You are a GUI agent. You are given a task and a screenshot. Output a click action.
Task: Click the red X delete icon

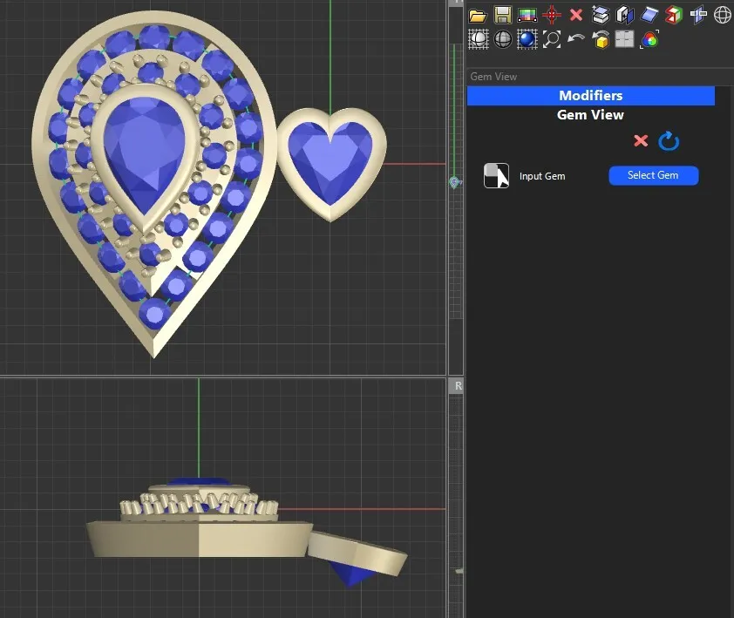(575, 15)
